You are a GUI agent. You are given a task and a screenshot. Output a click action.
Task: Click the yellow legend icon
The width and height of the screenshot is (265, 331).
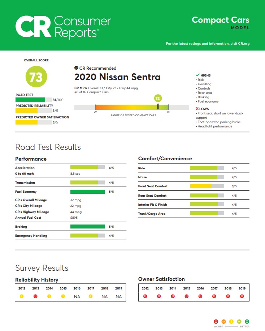(x=231, y=322)
